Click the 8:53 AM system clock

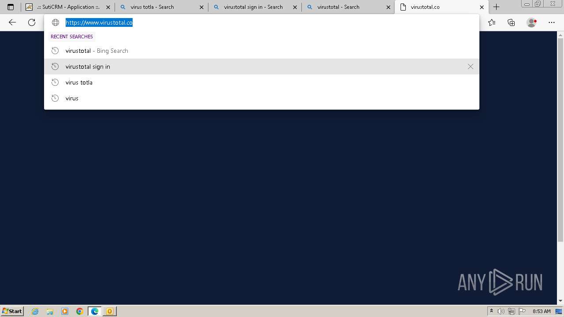click(x=542, y=311)
